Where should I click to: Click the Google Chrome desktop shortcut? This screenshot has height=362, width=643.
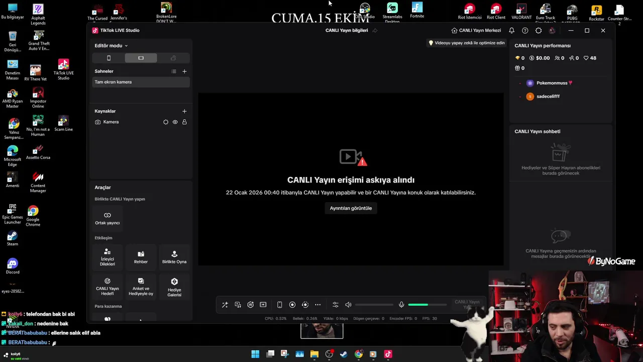click(x=33, y=216)
